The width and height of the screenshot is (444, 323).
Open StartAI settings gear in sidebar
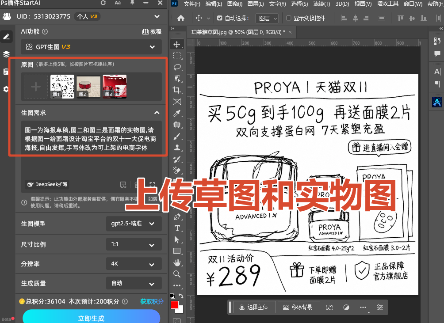(6, 89)
